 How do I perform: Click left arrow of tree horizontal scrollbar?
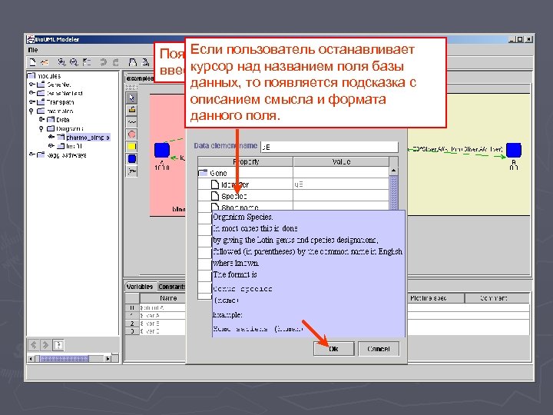click(x=31, y=359)
